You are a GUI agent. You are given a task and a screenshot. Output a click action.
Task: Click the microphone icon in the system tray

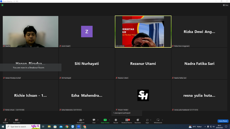coord(208,126)
